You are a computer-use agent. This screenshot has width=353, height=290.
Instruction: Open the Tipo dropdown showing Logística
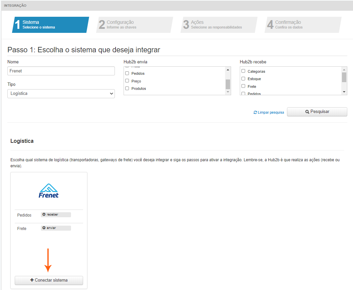pyautogui.click(x=61, y=94)
